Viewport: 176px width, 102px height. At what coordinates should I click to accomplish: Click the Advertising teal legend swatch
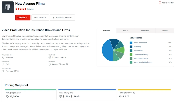click(131, 51)
